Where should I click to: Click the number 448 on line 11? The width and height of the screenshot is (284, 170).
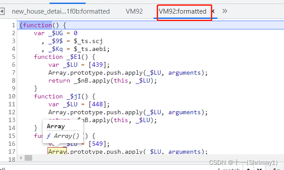[97, 104]
